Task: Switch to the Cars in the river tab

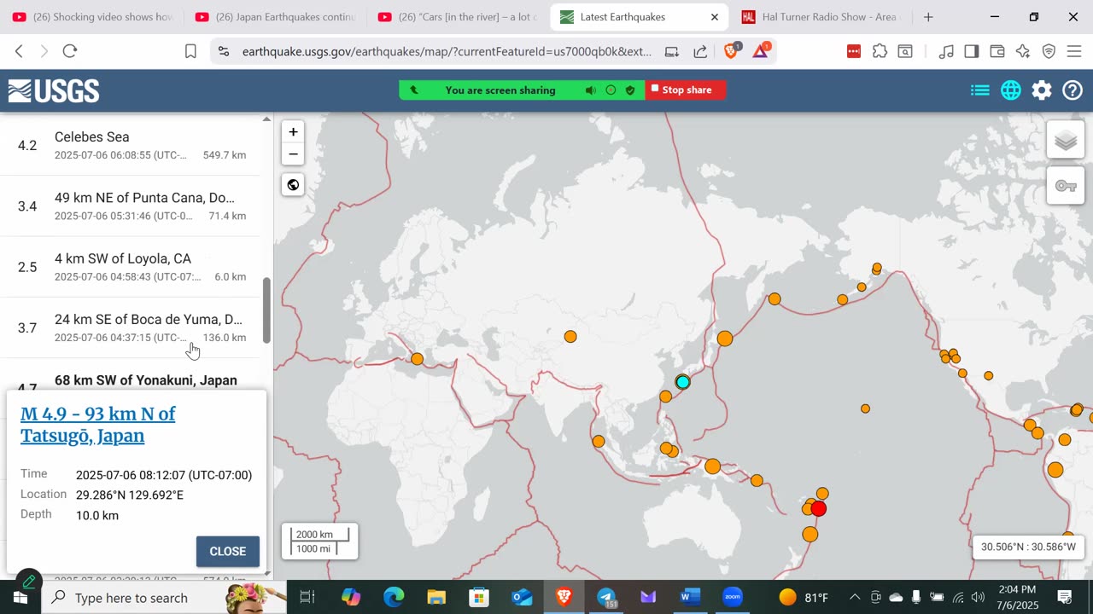Action: point(459,17)
